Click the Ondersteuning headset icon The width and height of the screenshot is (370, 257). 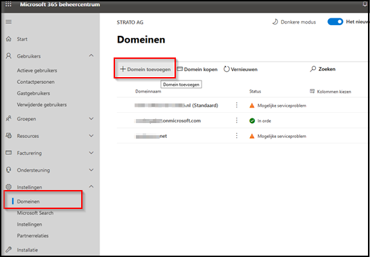tap(9, 170)
